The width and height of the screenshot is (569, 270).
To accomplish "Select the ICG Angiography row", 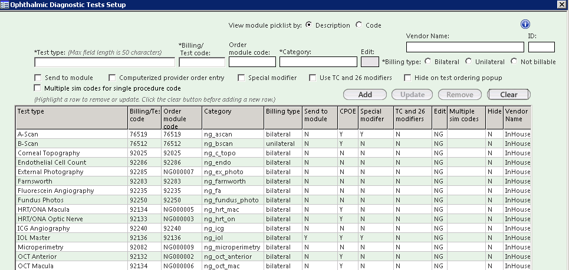I will (273, 228).
